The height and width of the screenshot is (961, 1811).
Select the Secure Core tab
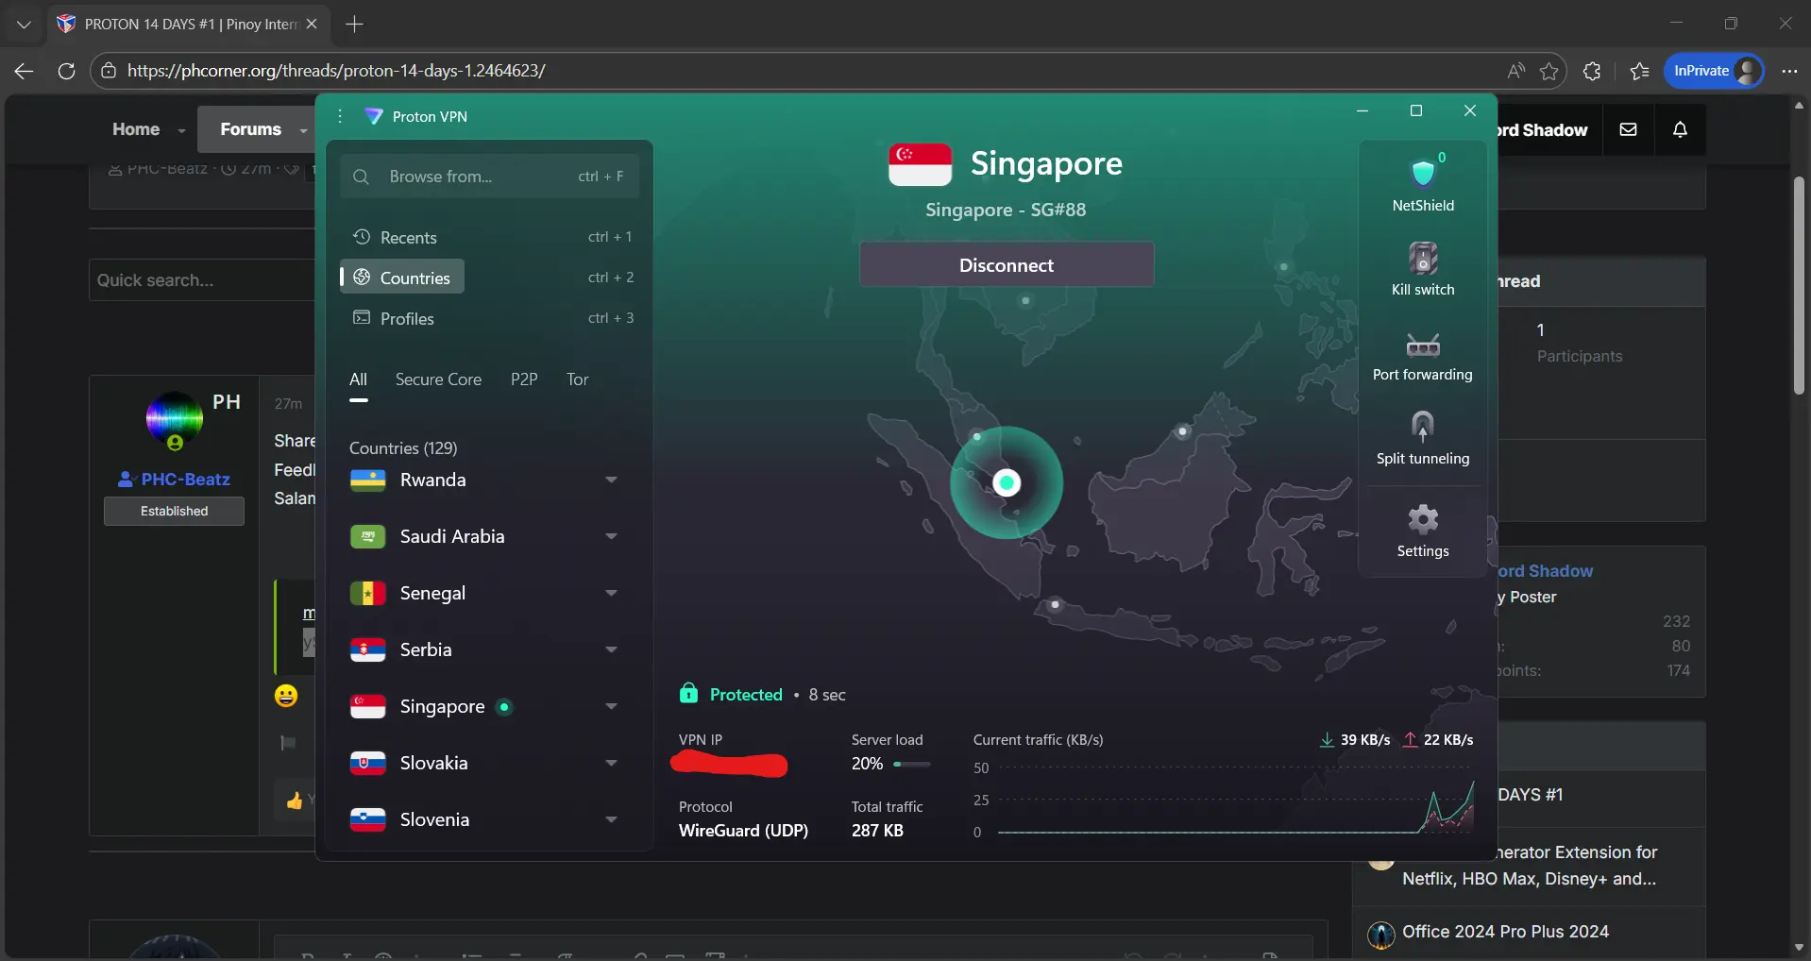point(438,379)
